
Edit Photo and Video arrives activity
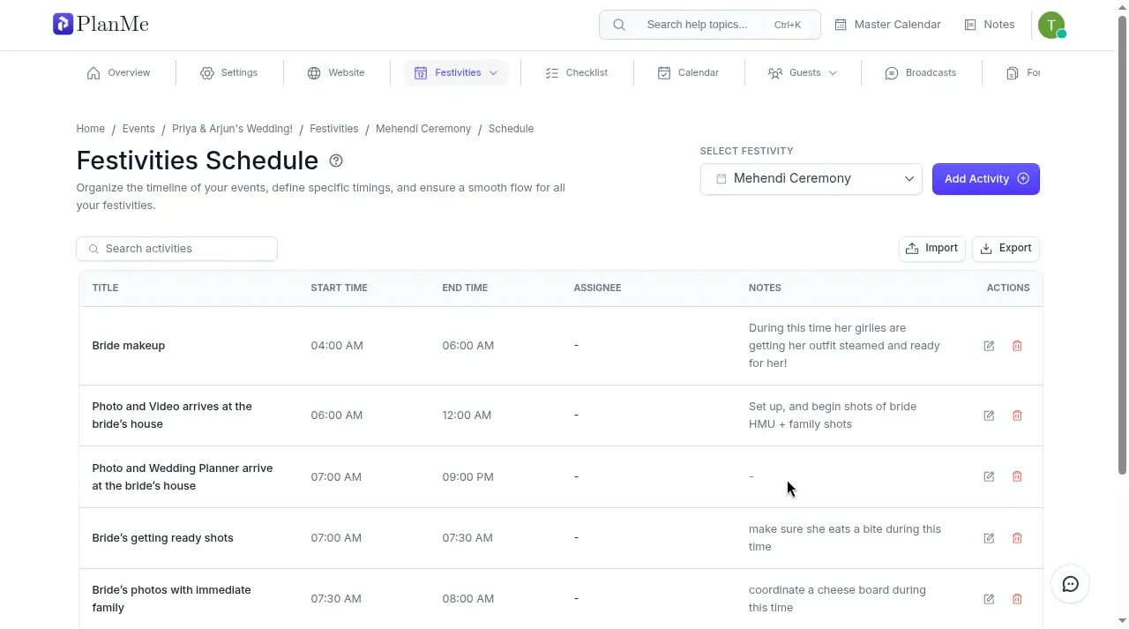(x=989, y=416)
